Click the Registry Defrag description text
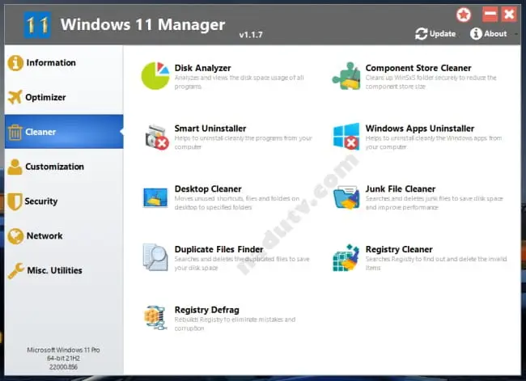 [x=235, y=324]
